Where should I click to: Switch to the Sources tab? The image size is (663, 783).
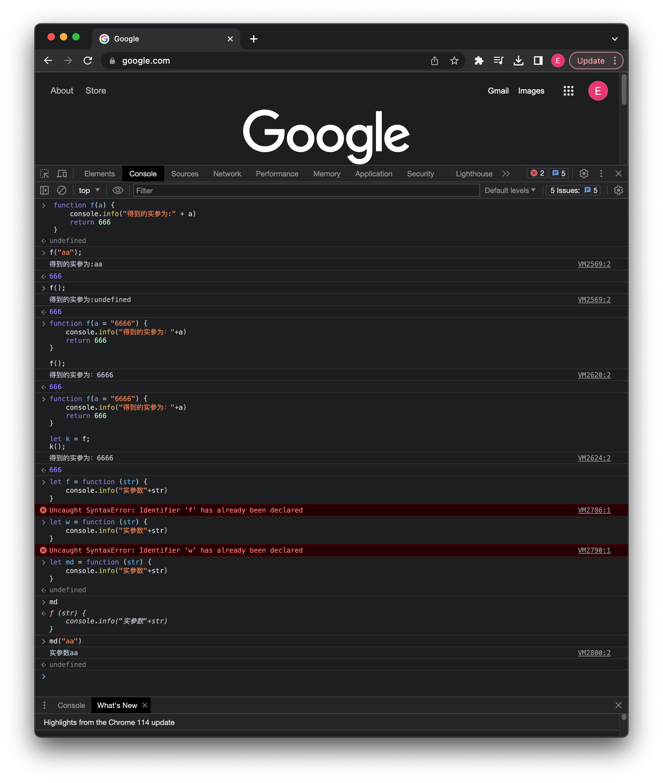(185, 174)
